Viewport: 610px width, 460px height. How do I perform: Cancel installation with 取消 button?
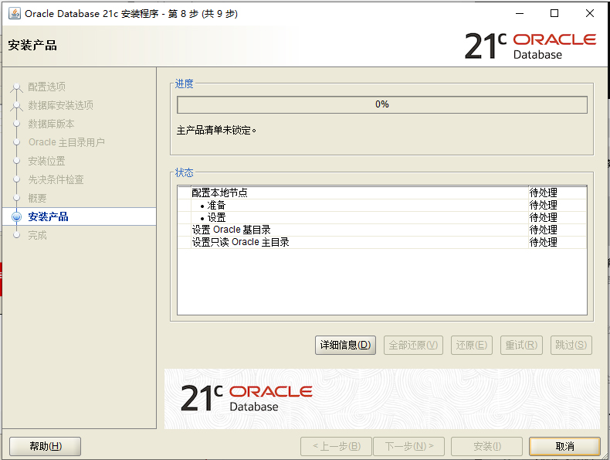coord(564,446)
